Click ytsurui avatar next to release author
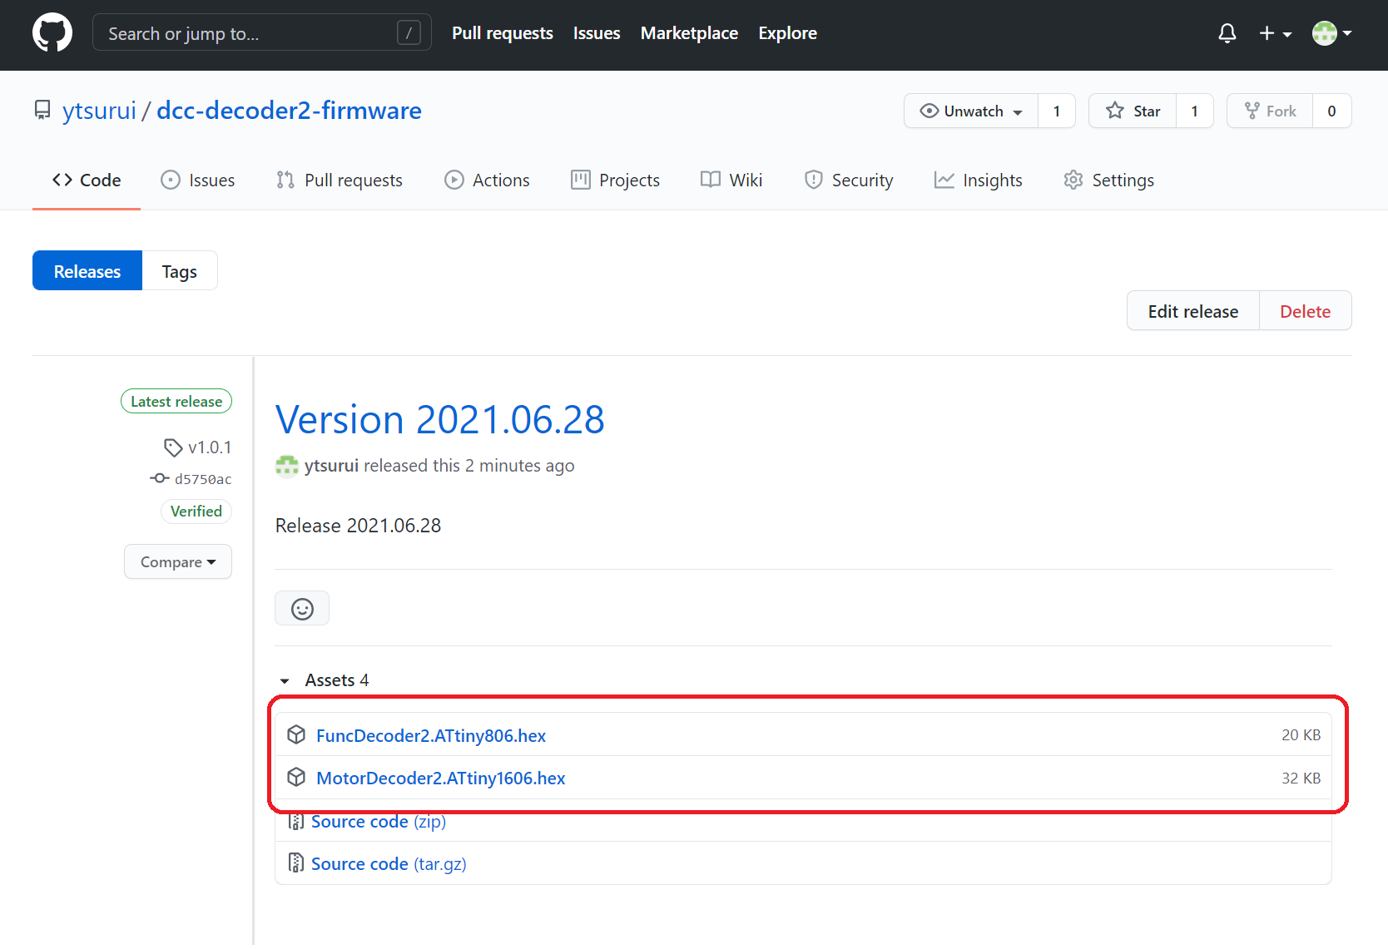 (287, 466)
